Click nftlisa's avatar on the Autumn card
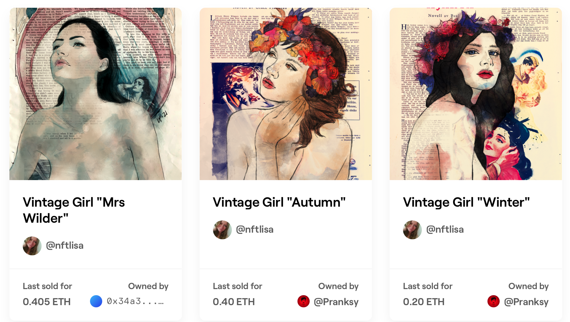The image size is (570, 322). tap(222, 230)
